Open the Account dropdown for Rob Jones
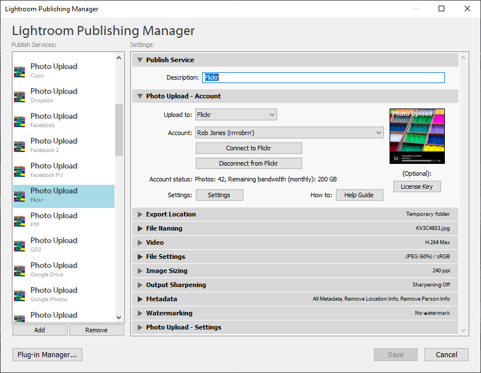The image size is (481, 373). click(x=289, y=133)
